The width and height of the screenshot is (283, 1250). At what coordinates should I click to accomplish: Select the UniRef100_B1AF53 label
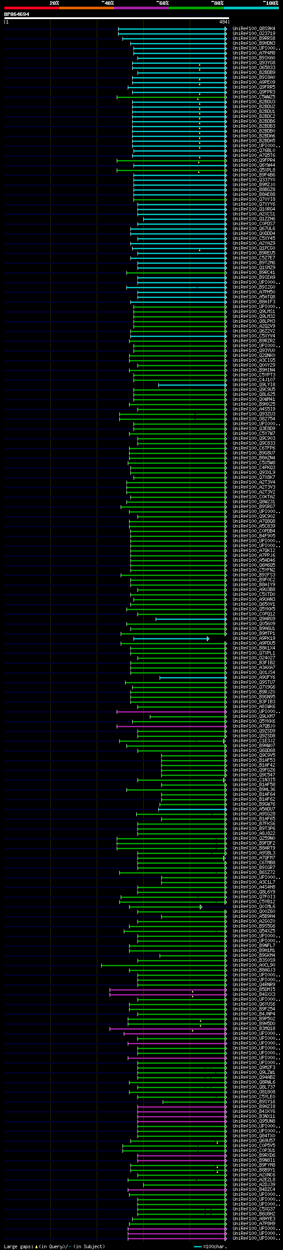(253, 760)
